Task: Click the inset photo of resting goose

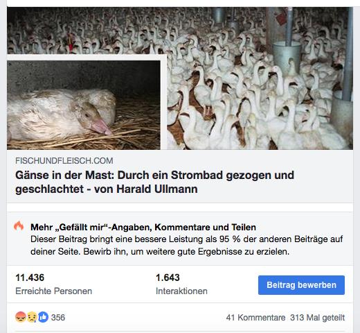Action: pyautogui.click(x=84, y=105)
